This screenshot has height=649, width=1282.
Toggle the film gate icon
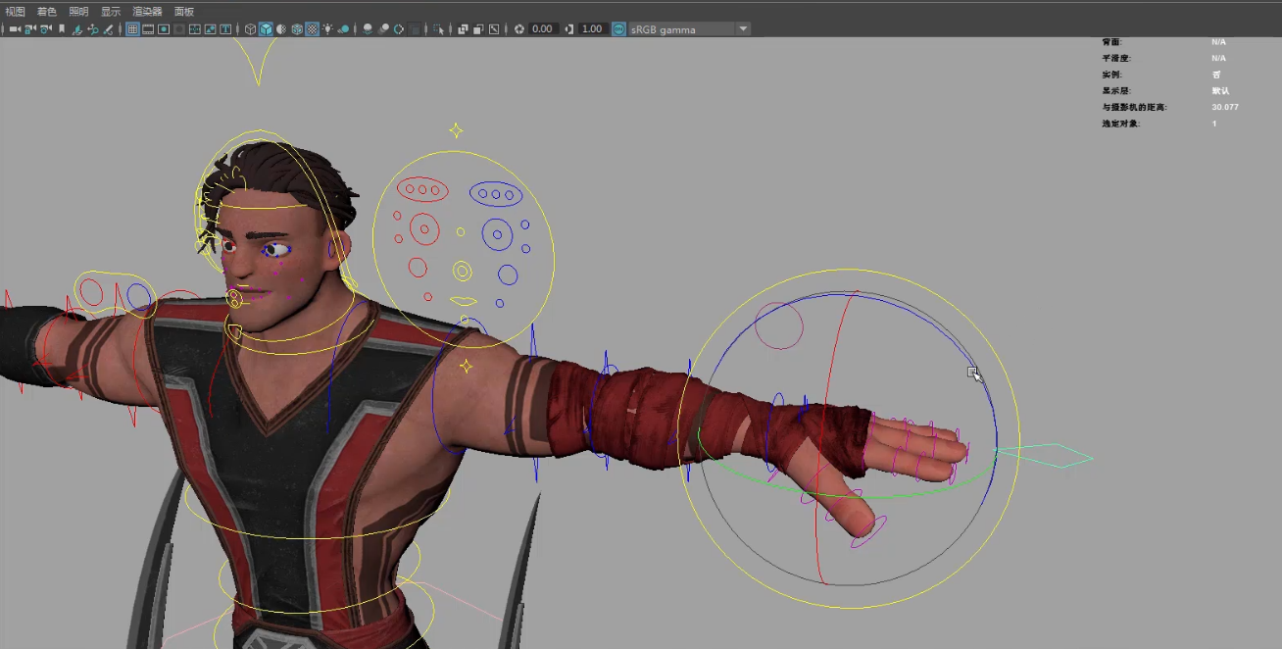(x=148, y=29)
